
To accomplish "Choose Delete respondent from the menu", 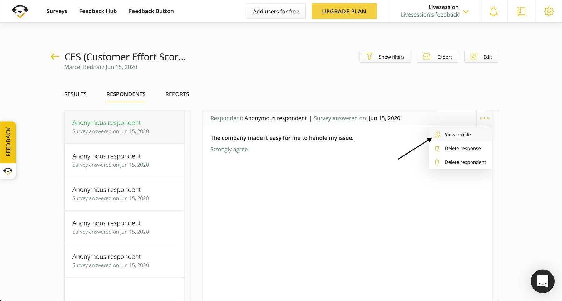I will (x=465, y=162).
